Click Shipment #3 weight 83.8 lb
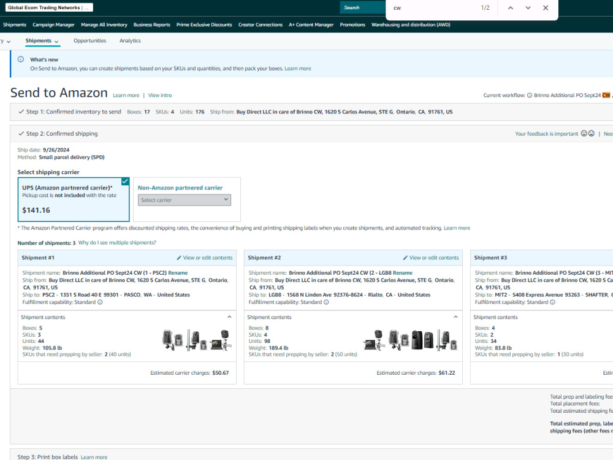The width and height of the screenshot is (613, 460). [x=503, y=348]
